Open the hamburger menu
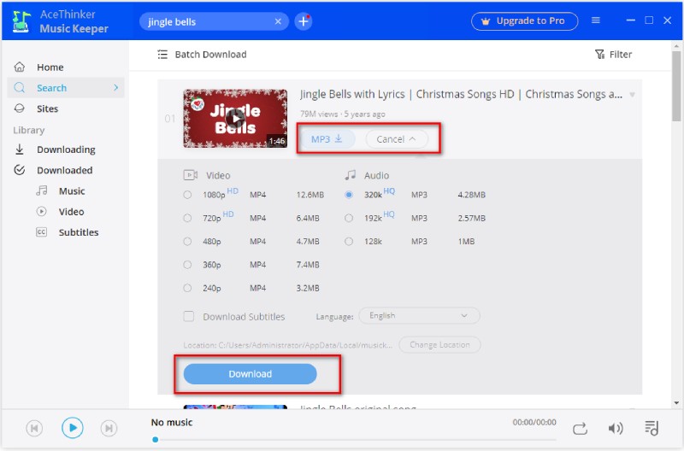The height and width of the screenshot is (451, 684). pos(595,20)
